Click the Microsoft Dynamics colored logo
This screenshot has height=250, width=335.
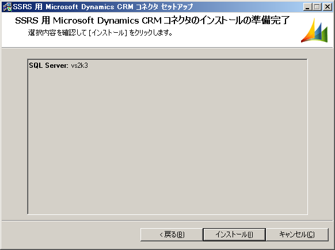click(314, 30)
